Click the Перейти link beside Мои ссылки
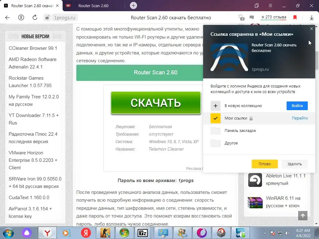 point(300,118)
